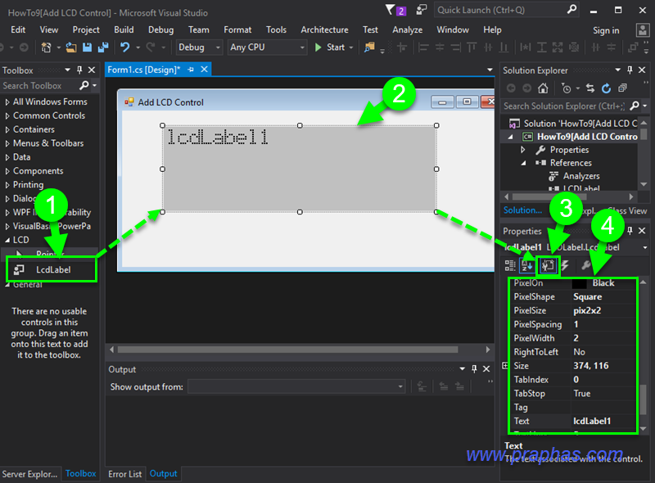Open the Architecture menu
655x483 pixels.
point(324,30)
